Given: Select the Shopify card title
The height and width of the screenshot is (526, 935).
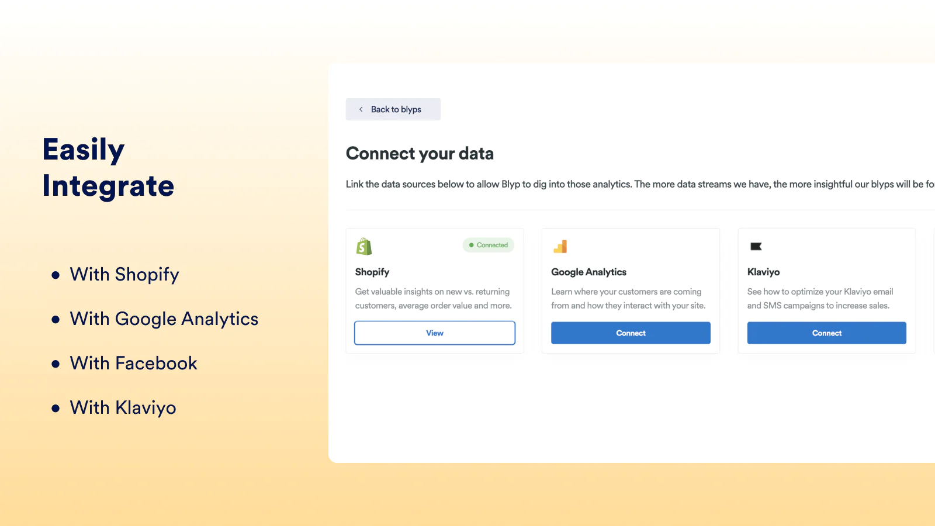Looking at the screenshot, I should (x=372, y=272).
